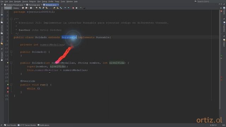Open the Source menu

point(25,1)
